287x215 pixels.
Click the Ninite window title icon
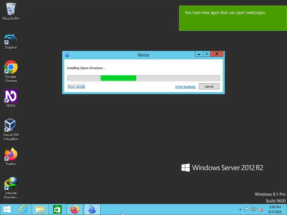point(67,55)
